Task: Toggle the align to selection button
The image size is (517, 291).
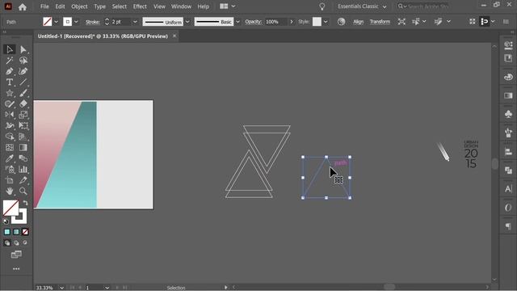Action: (x=484, y=22)
